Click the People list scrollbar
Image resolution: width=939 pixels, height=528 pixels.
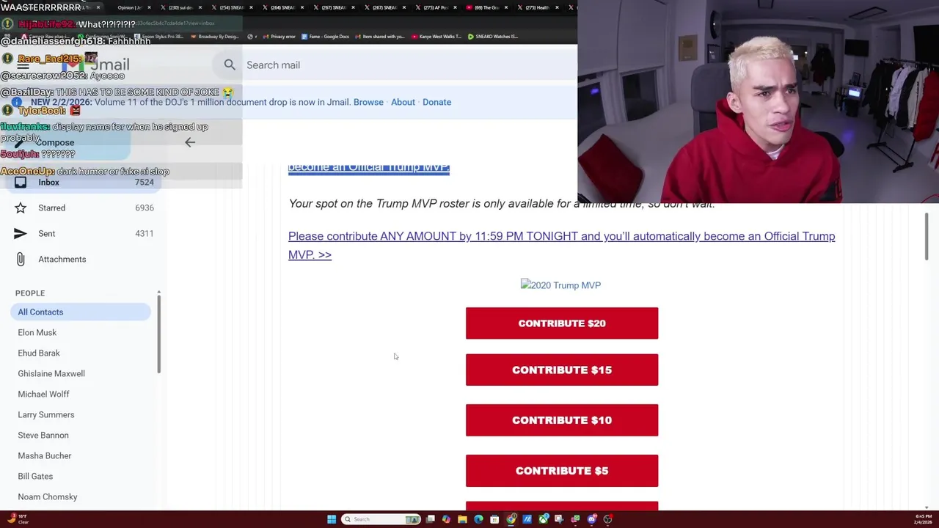(x=158, y=334)
